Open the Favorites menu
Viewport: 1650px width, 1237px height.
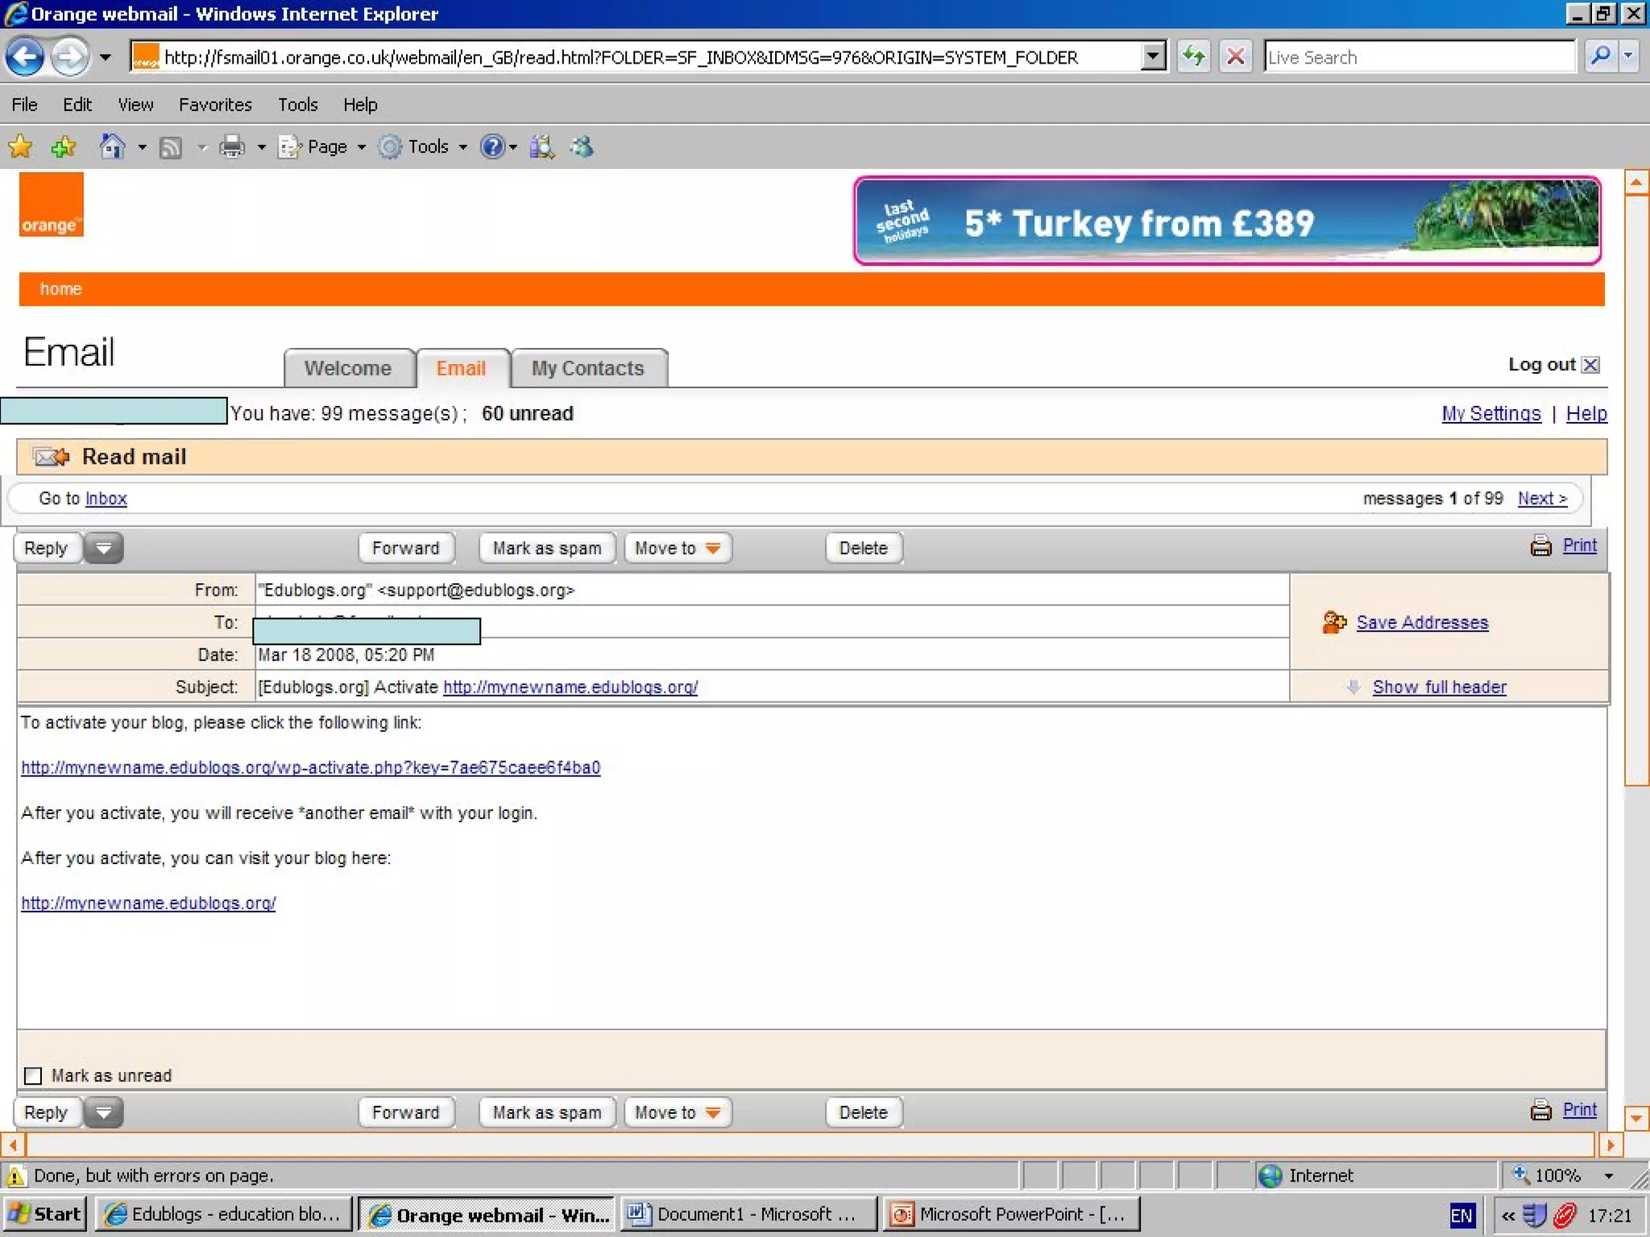215,105
